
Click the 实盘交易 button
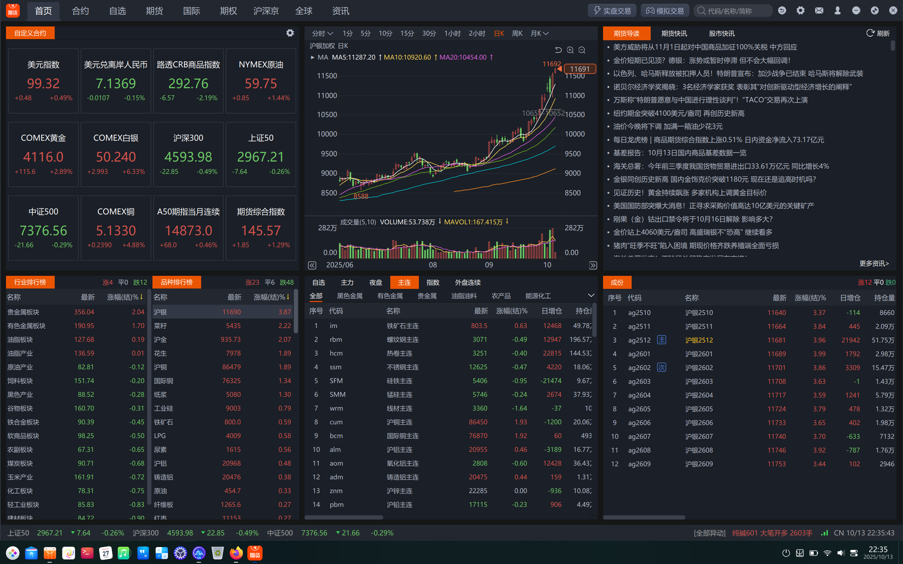pos(612,11)
